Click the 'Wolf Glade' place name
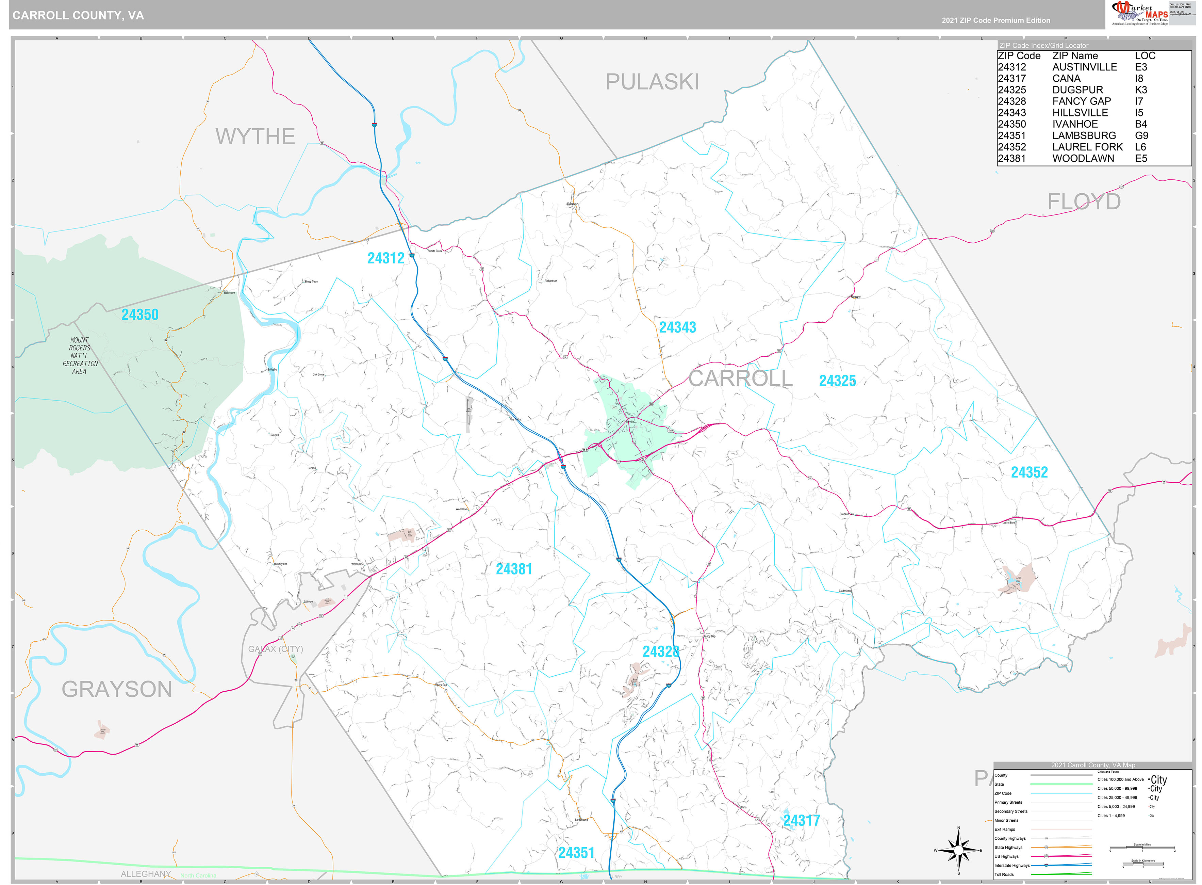 click(357, 564)
